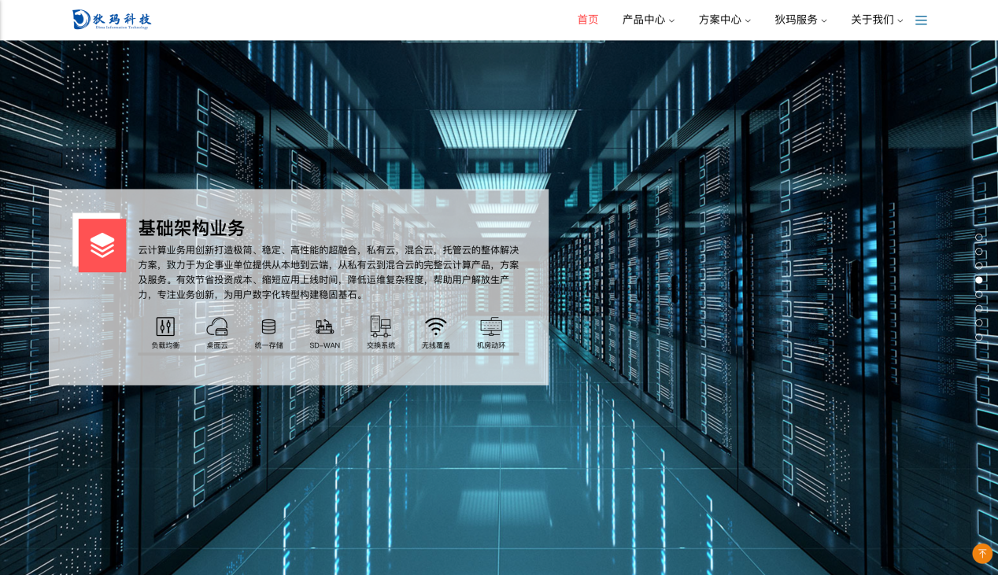This screenshot has width=998, height=575.
Task: Open the 机房动环 monitoring icon
Action: coord(490,331)
